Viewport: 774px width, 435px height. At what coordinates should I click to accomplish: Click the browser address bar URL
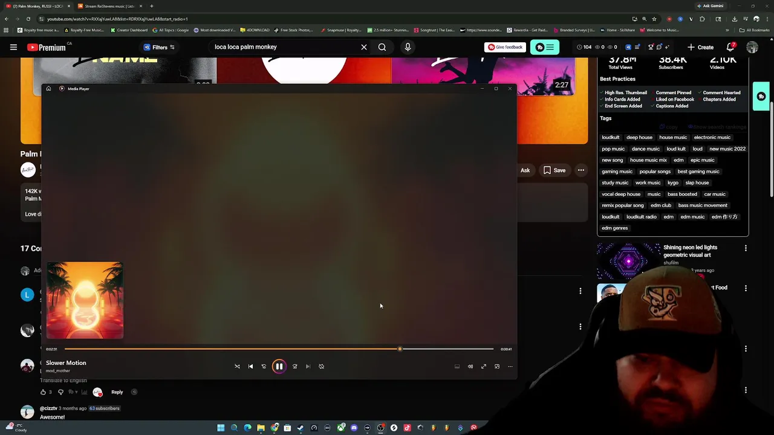pos(117,19)
